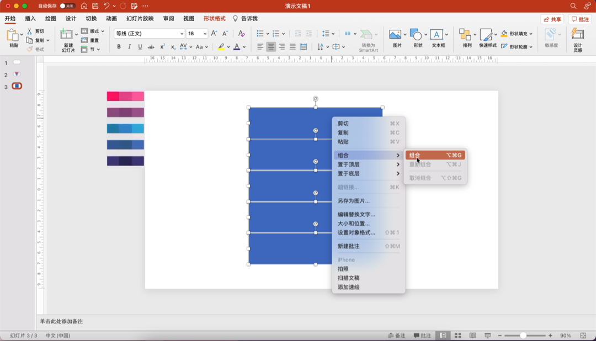Expand the 置于顶层 submenu
This screenshot has width=596, height=341.
pos(368,164)
